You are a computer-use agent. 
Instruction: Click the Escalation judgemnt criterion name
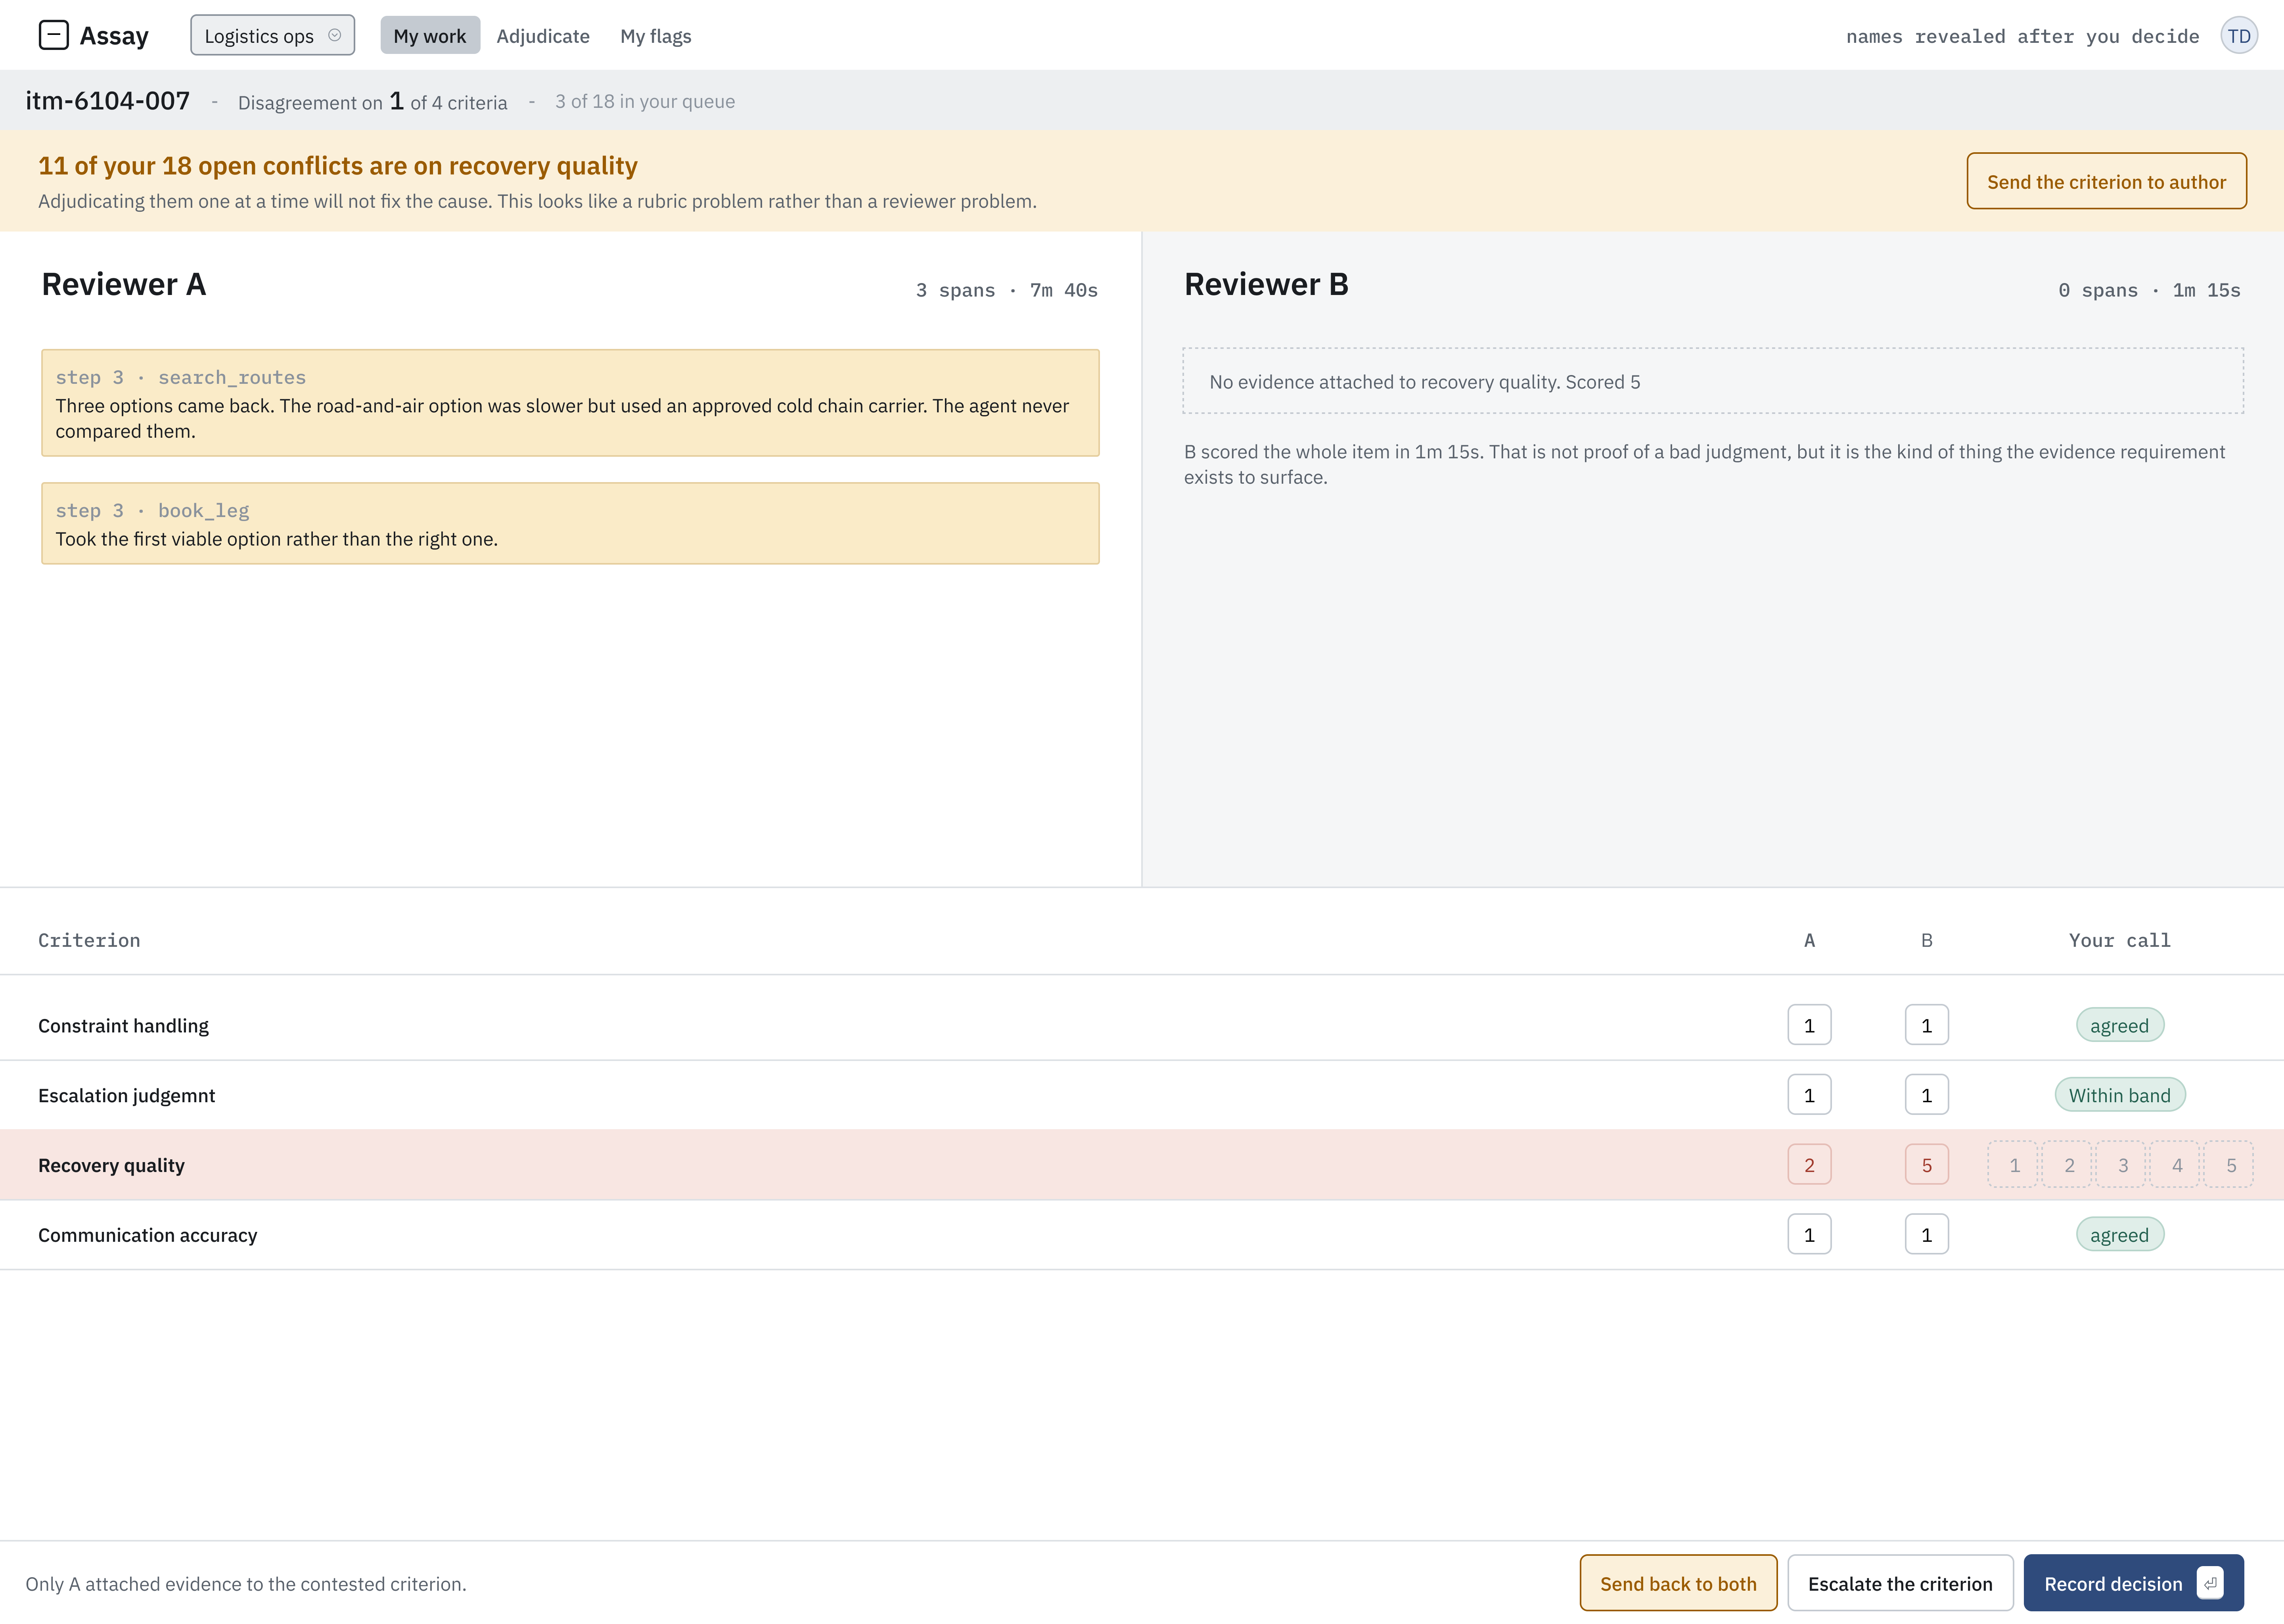[x=126, y=1096]
